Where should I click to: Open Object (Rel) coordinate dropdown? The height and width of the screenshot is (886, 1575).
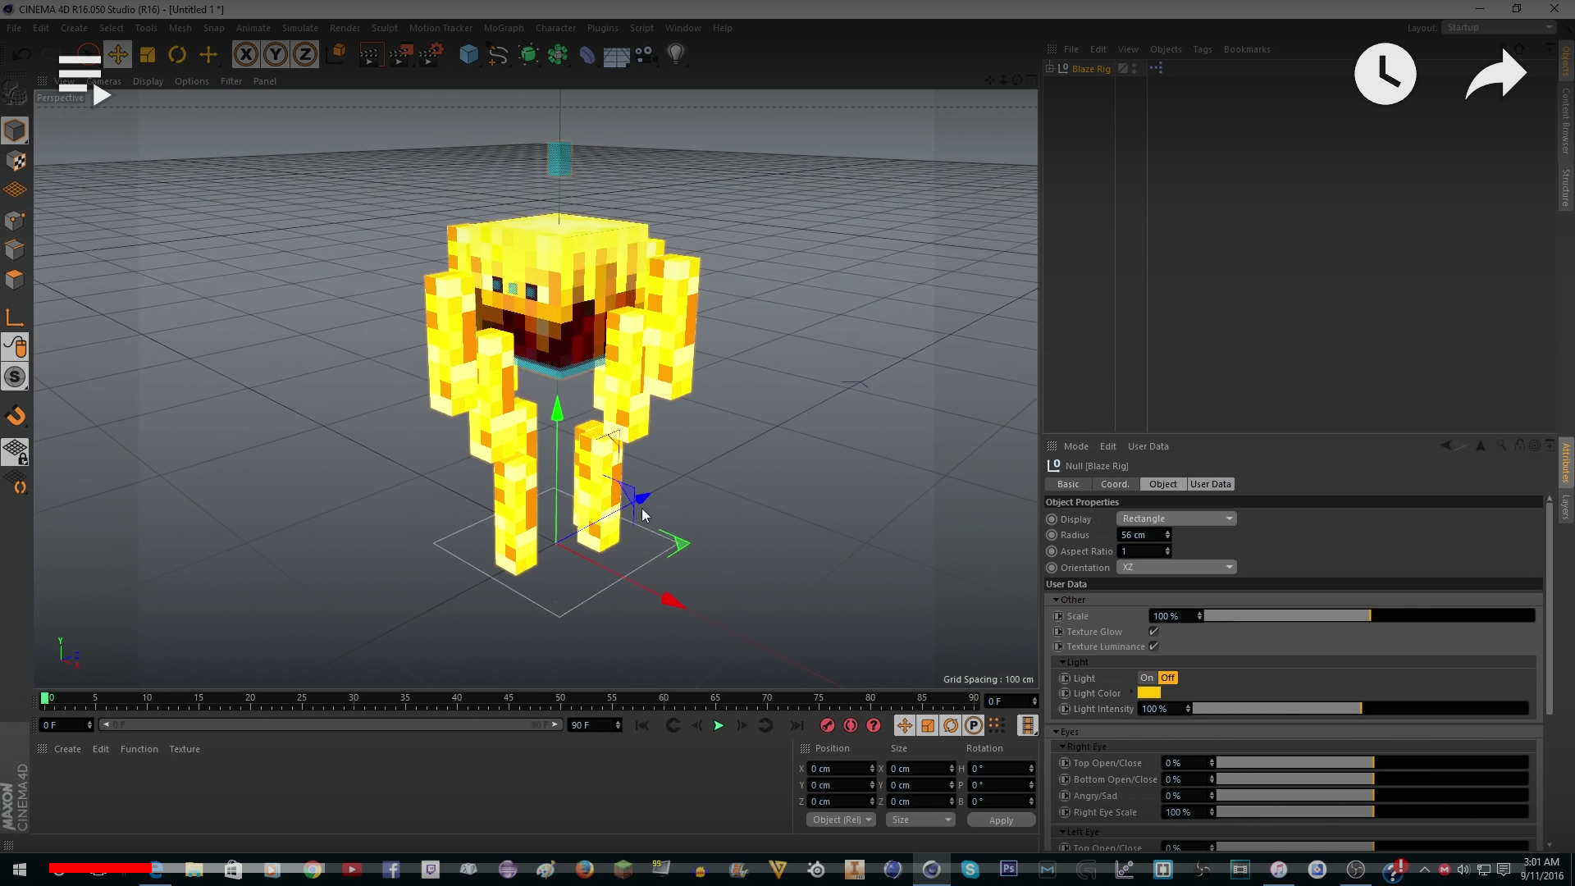(x=842, y=820)
